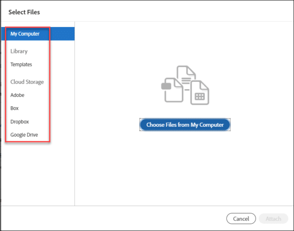Image resolution: width=294 pixels, height=231 pixels.
Task: Open Google Drive storage option
Action: pyautogui.click(x=24, y=135)
